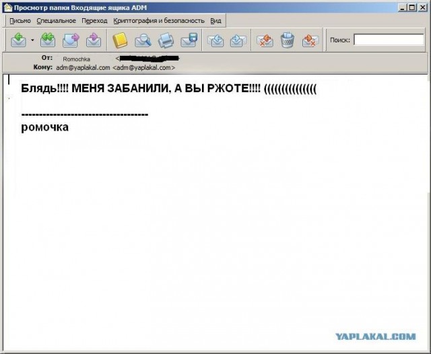The image size is (431, 354).
Task: Open the Вид menu
Action: pos(215,21)
